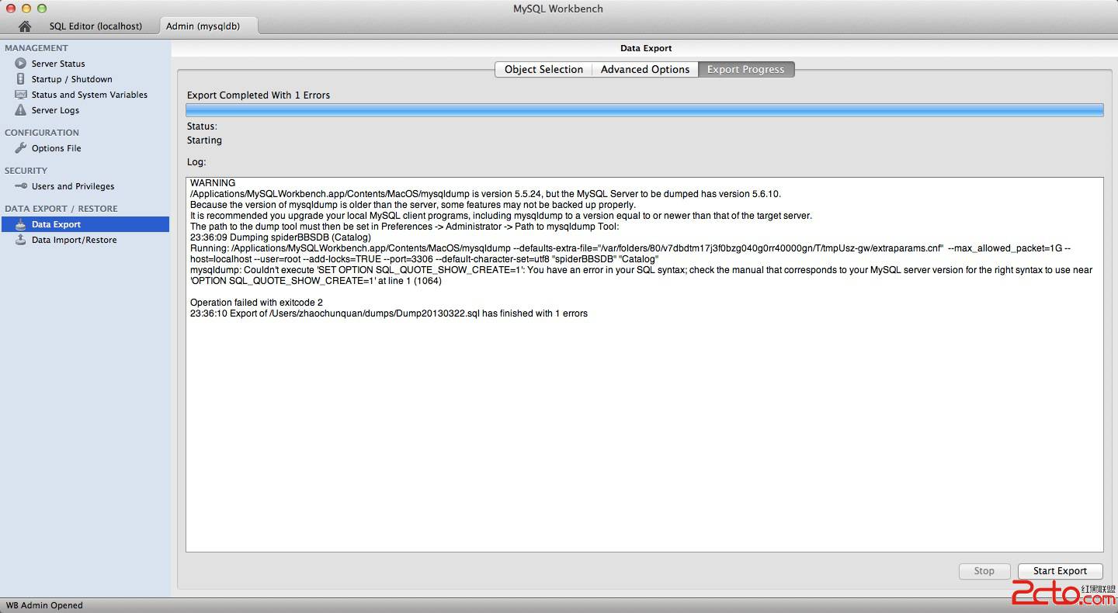Click the CONFIGURATION section header
This screenshot has width=1118, height=613.
tap(42, 133)
